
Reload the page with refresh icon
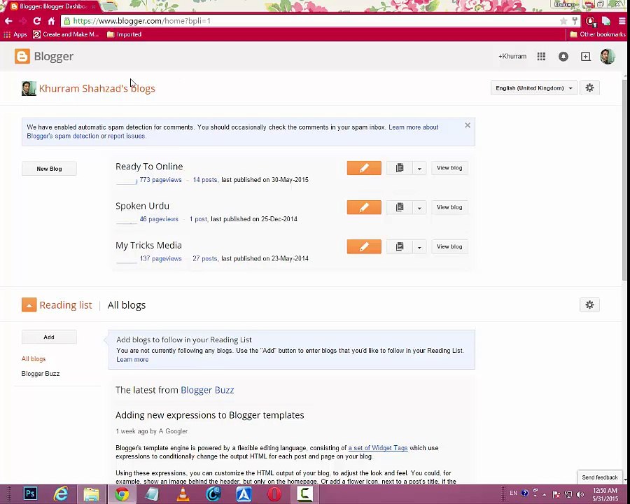click(36, 21)
